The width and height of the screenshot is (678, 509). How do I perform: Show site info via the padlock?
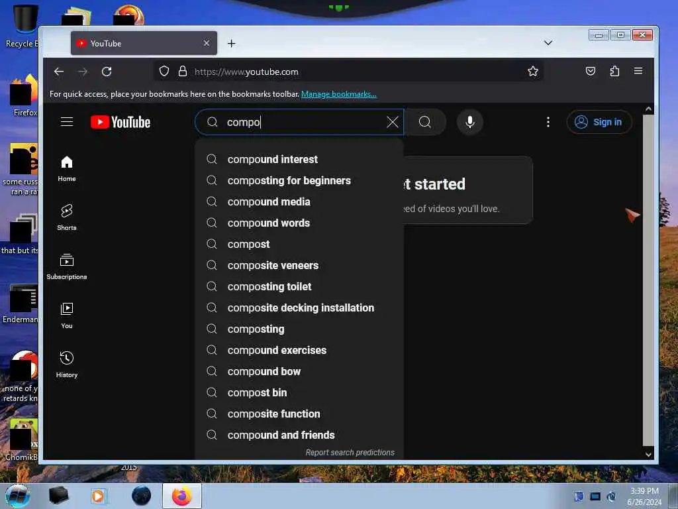pos(183,71)
